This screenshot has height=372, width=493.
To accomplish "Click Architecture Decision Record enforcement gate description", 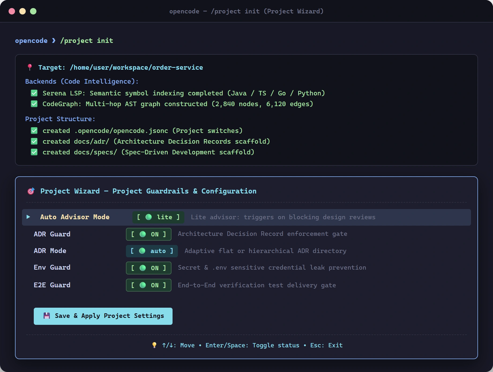I will 263,234.
